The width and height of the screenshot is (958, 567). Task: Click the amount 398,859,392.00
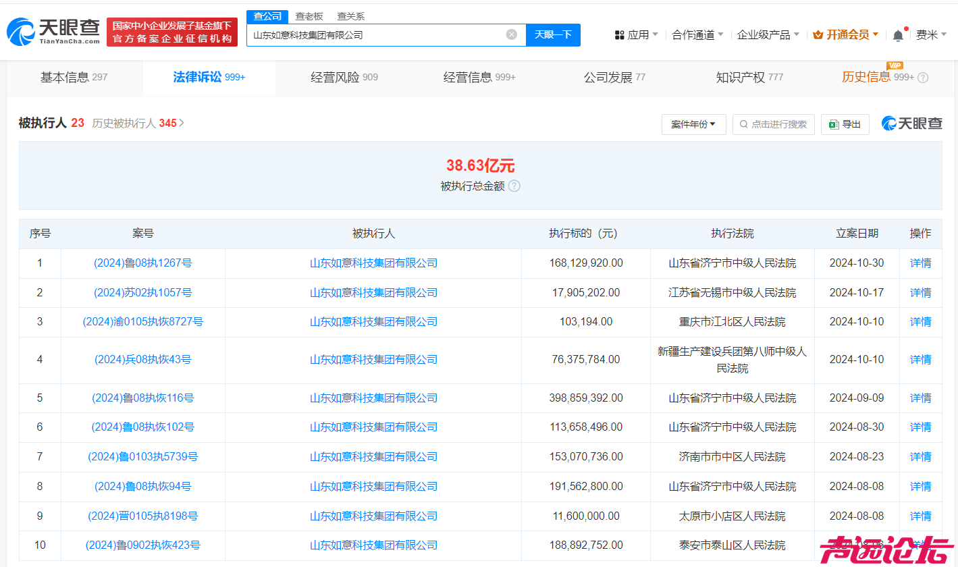[x=585, y=398]
